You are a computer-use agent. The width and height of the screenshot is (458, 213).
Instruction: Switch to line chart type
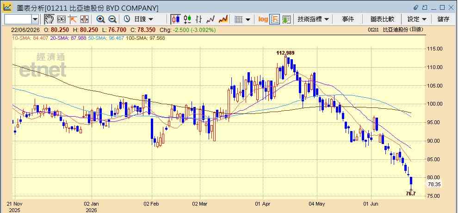pos(210,19)
